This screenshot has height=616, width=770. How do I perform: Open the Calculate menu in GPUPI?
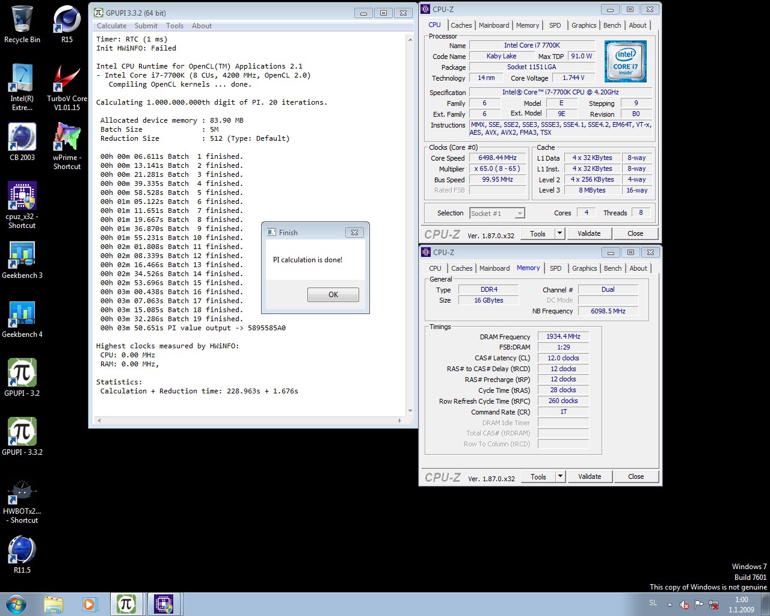click(x=112, y=26)
